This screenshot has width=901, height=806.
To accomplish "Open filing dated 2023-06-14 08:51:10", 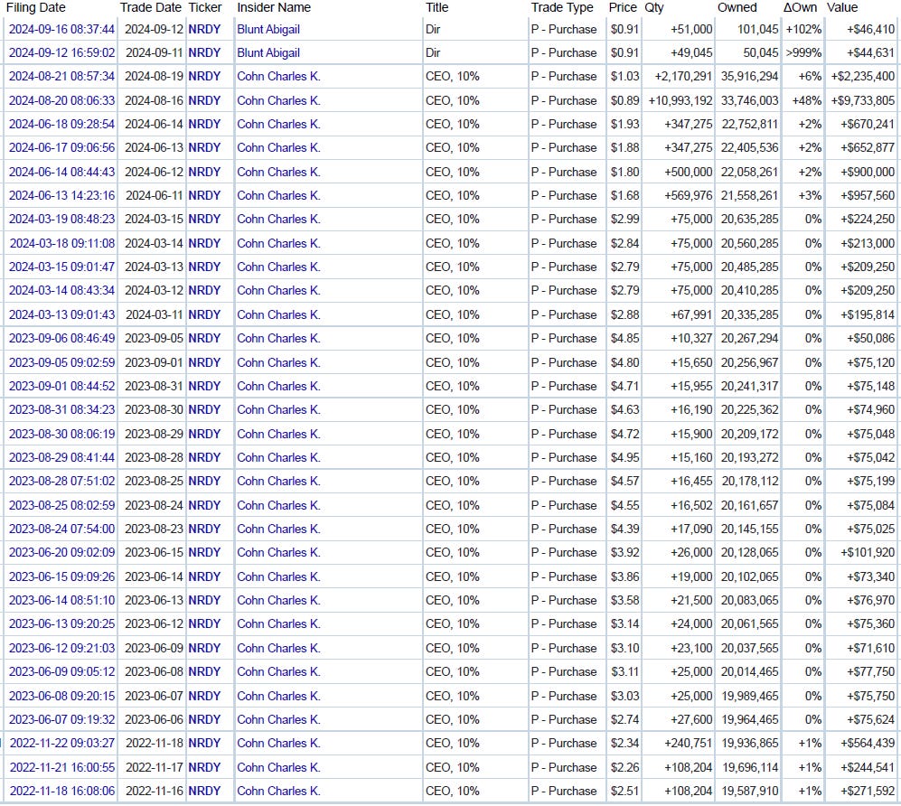I will tap(61, 600).
